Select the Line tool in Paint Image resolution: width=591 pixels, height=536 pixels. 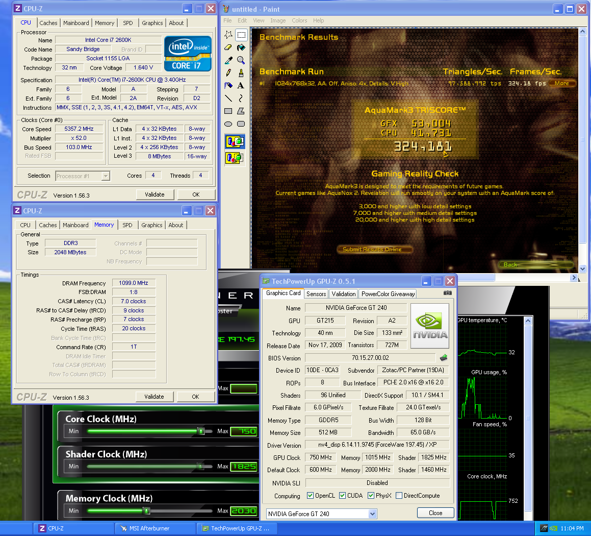[228, 99]
